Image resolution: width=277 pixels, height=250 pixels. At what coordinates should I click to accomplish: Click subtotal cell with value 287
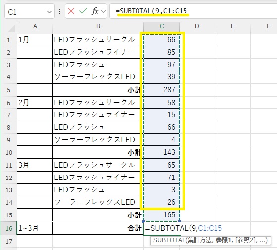coord(161,90)
